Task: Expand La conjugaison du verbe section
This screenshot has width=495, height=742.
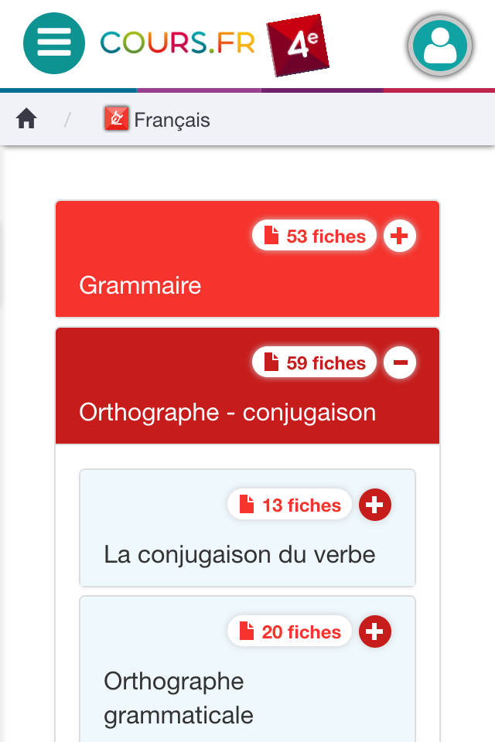Action: click(x=375, y=505)
